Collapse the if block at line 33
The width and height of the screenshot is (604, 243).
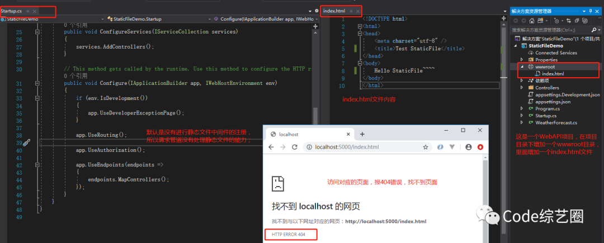pyautogui.click(x=37, y=98)
